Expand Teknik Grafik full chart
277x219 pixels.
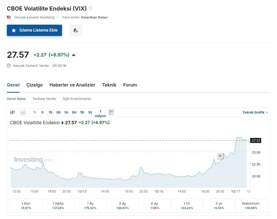(x=255, y=112)
